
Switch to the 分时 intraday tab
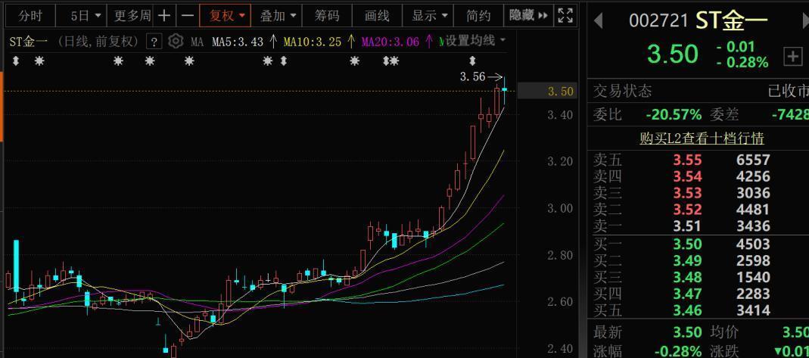(30, 15)
